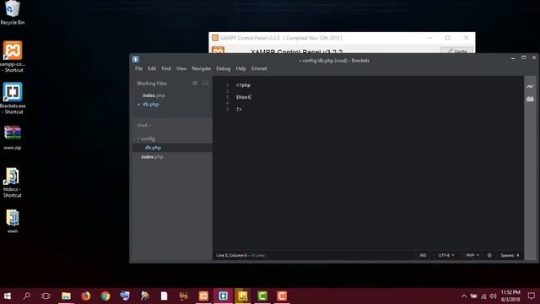Viewport: 540px width, 304px height.
Task: Open File Explorer from the taskbar
Action: click(66, 296)
